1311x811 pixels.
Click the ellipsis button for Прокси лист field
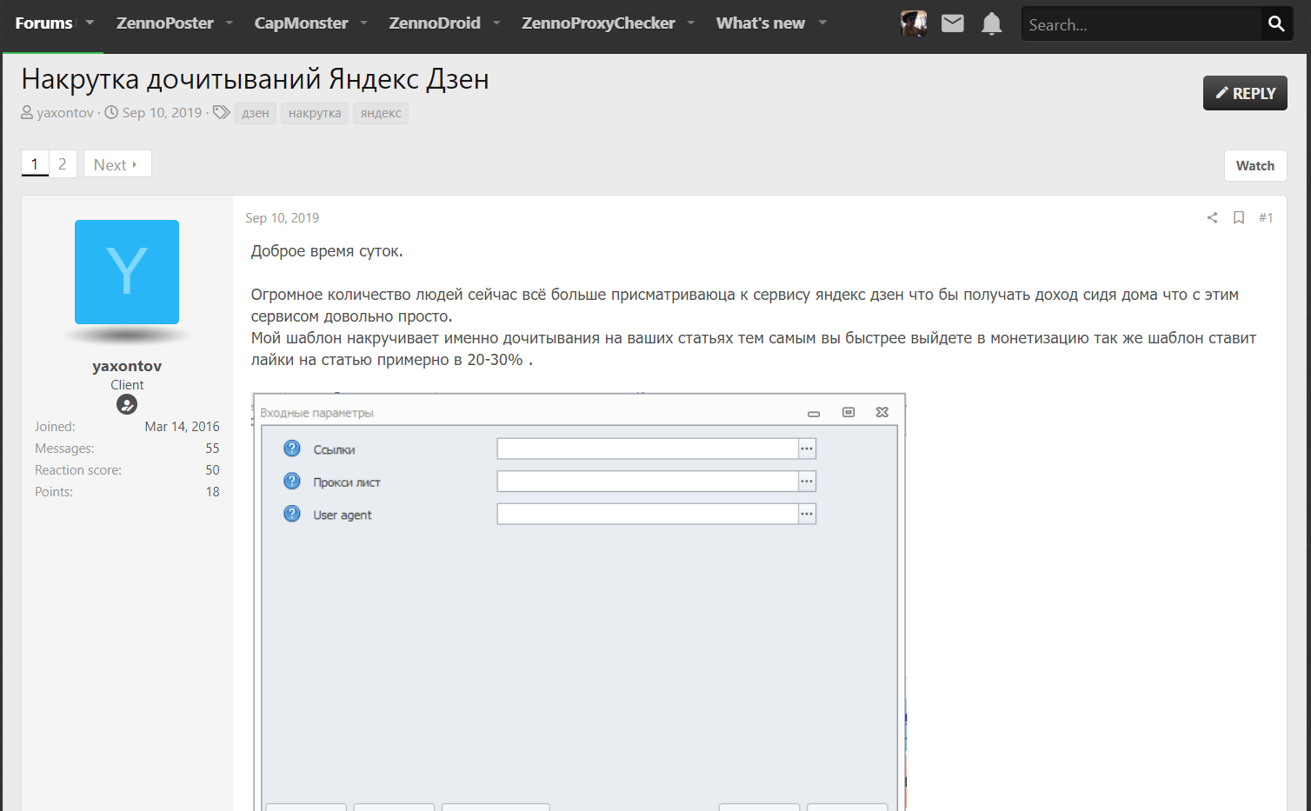[x=807, y=482]
